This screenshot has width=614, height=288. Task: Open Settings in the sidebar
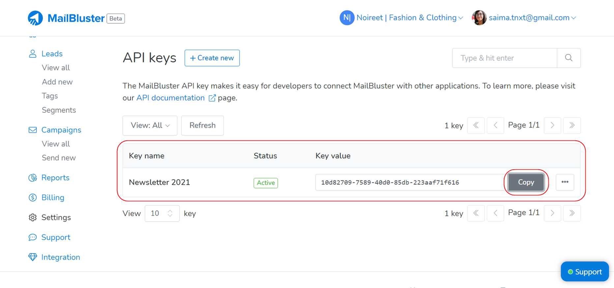click(x=56, y=217)
